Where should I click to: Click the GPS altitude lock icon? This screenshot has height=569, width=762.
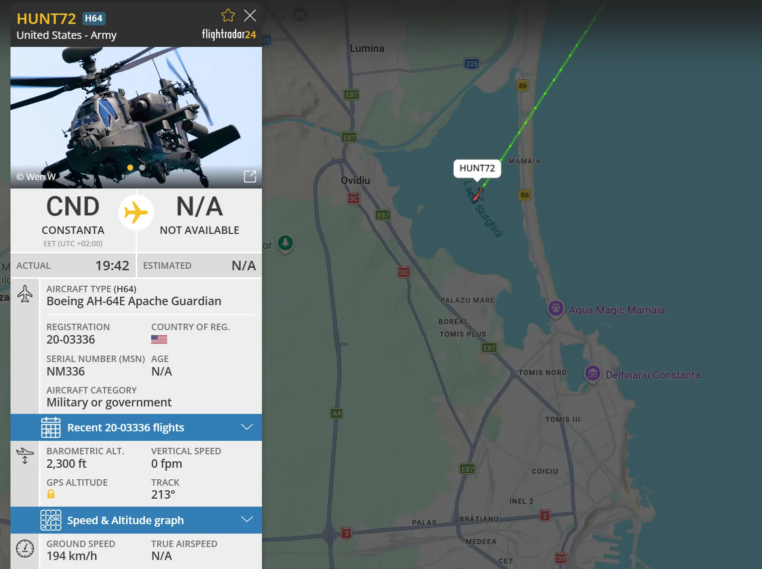click(51, 494)
